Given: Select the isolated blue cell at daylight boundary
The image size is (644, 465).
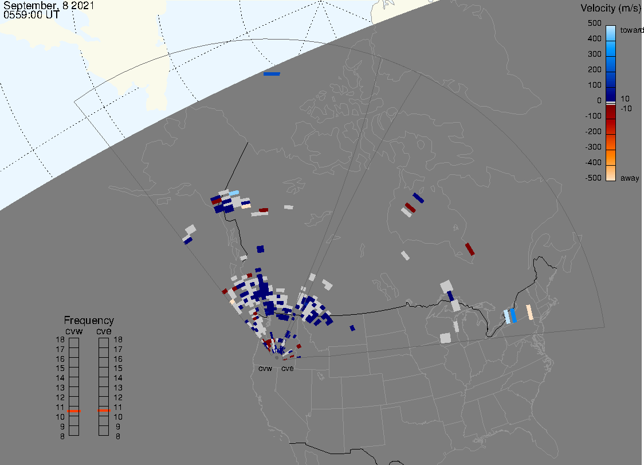Looking at the screenshot, I should coord(272,74).
